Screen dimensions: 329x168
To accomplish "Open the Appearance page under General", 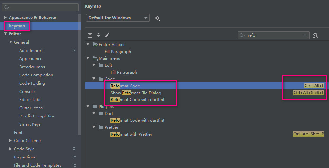I will coord(31,59).
